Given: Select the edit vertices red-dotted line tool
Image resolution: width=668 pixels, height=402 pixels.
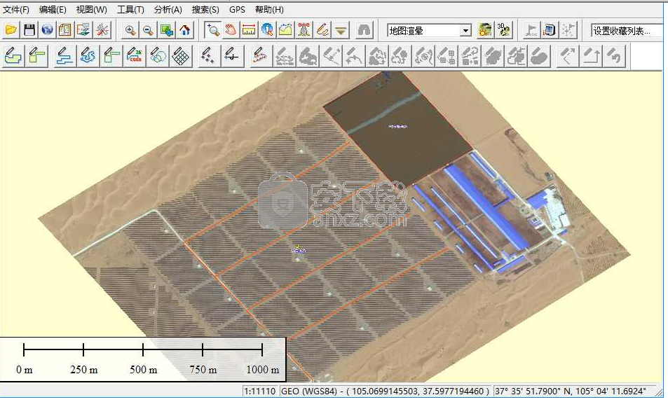Looking at the screenshot, I should 260,56.
